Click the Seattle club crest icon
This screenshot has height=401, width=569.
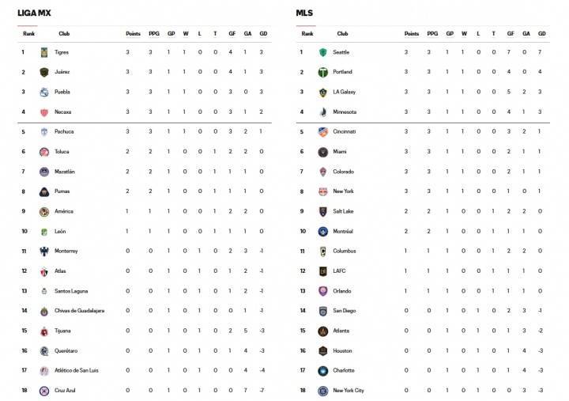[x=322, y=52]
